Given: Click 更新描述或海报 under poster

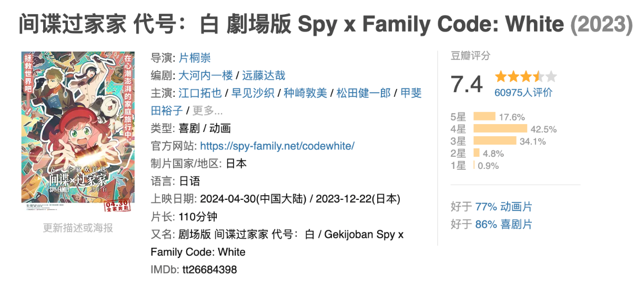Looking at the screenshot, I should pyautogui.click(x=78, y=228).
